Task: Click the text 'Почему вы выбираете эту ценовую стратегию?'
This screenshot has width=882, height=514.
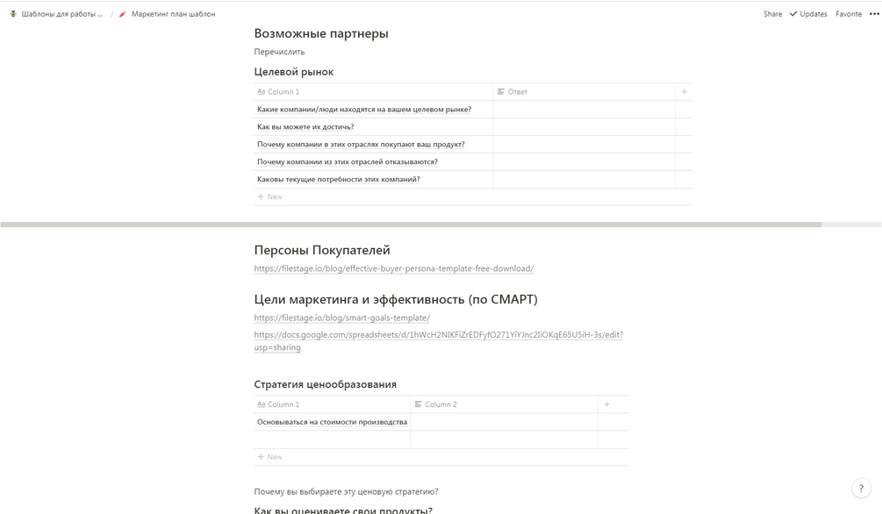Action: point(346,491)
